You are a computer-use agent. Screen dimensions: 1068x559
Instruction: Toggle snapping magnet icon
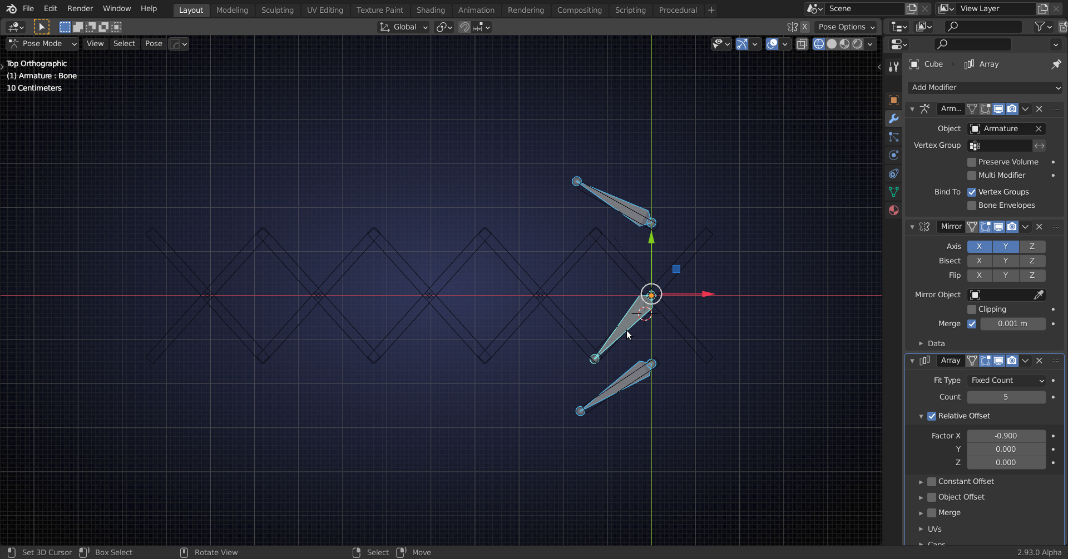click(x=464, y=27)
